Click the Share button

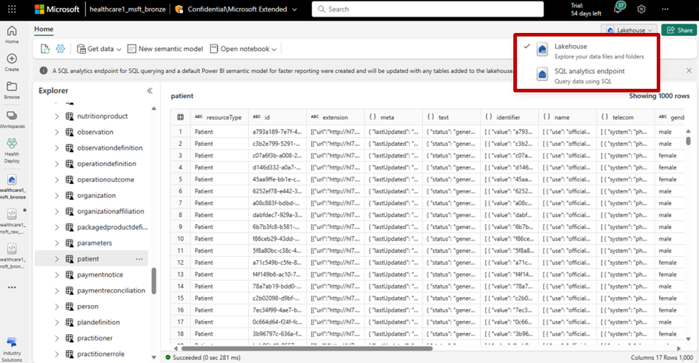click(680, 30)
